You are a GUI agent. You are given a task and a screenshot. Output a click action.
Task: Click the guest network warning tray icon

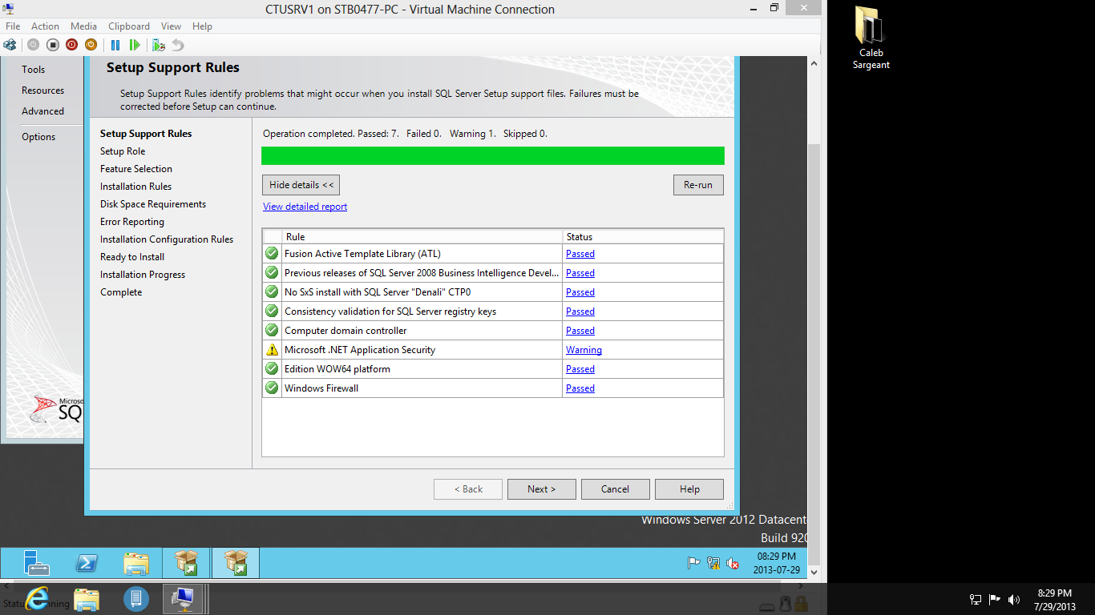tap(713, 563)
